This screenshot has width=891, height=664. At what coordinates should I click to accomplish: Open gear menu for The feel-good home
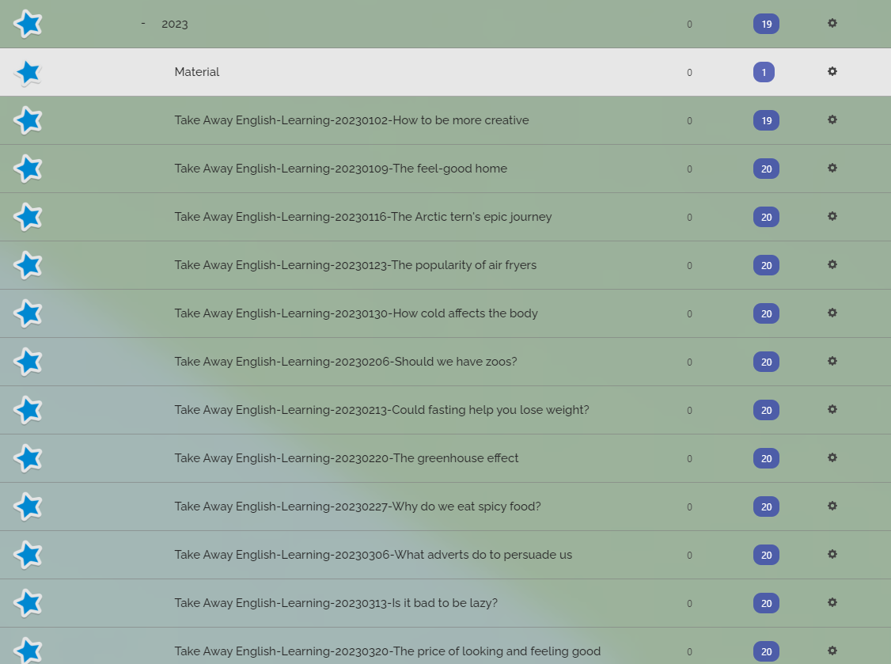pyautogui.click(x=832, y=169)
